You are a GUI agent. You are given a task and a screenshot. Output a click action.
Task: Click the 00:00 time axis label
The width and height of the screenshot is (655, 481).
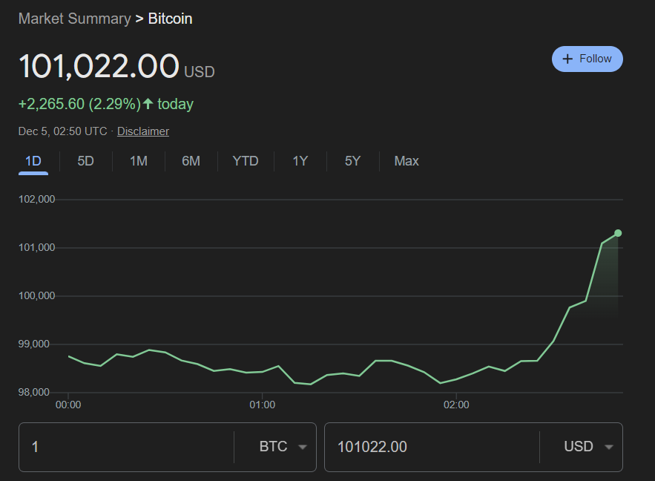click(68, 405)
